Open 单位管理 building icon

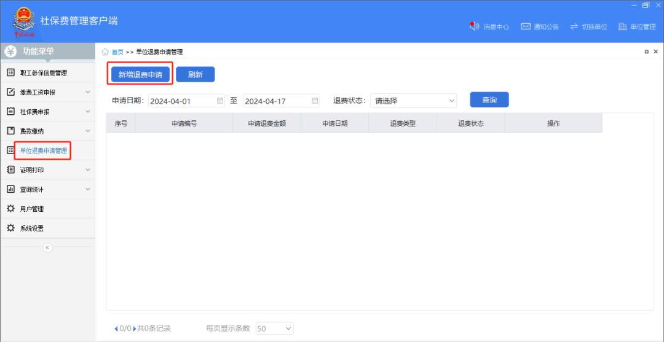point(622,26)
